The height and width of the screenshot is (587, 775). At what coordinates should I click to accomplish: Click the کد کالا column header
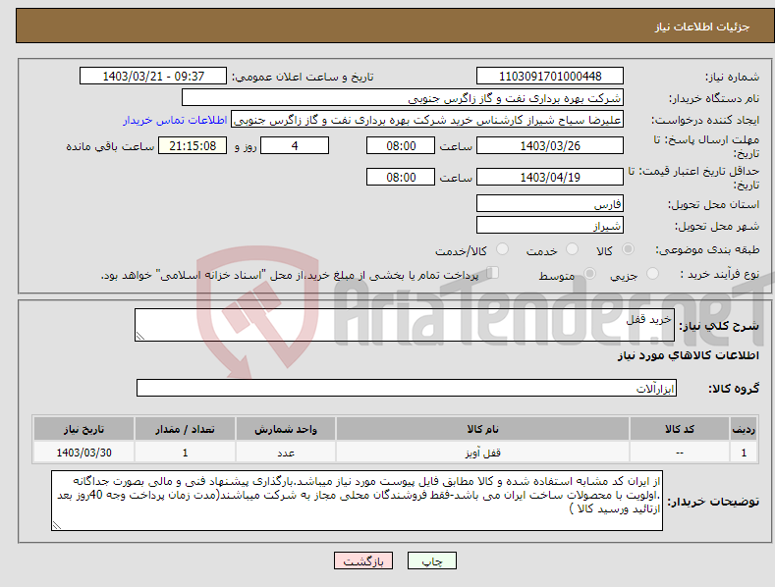click(x=680, y=429)
